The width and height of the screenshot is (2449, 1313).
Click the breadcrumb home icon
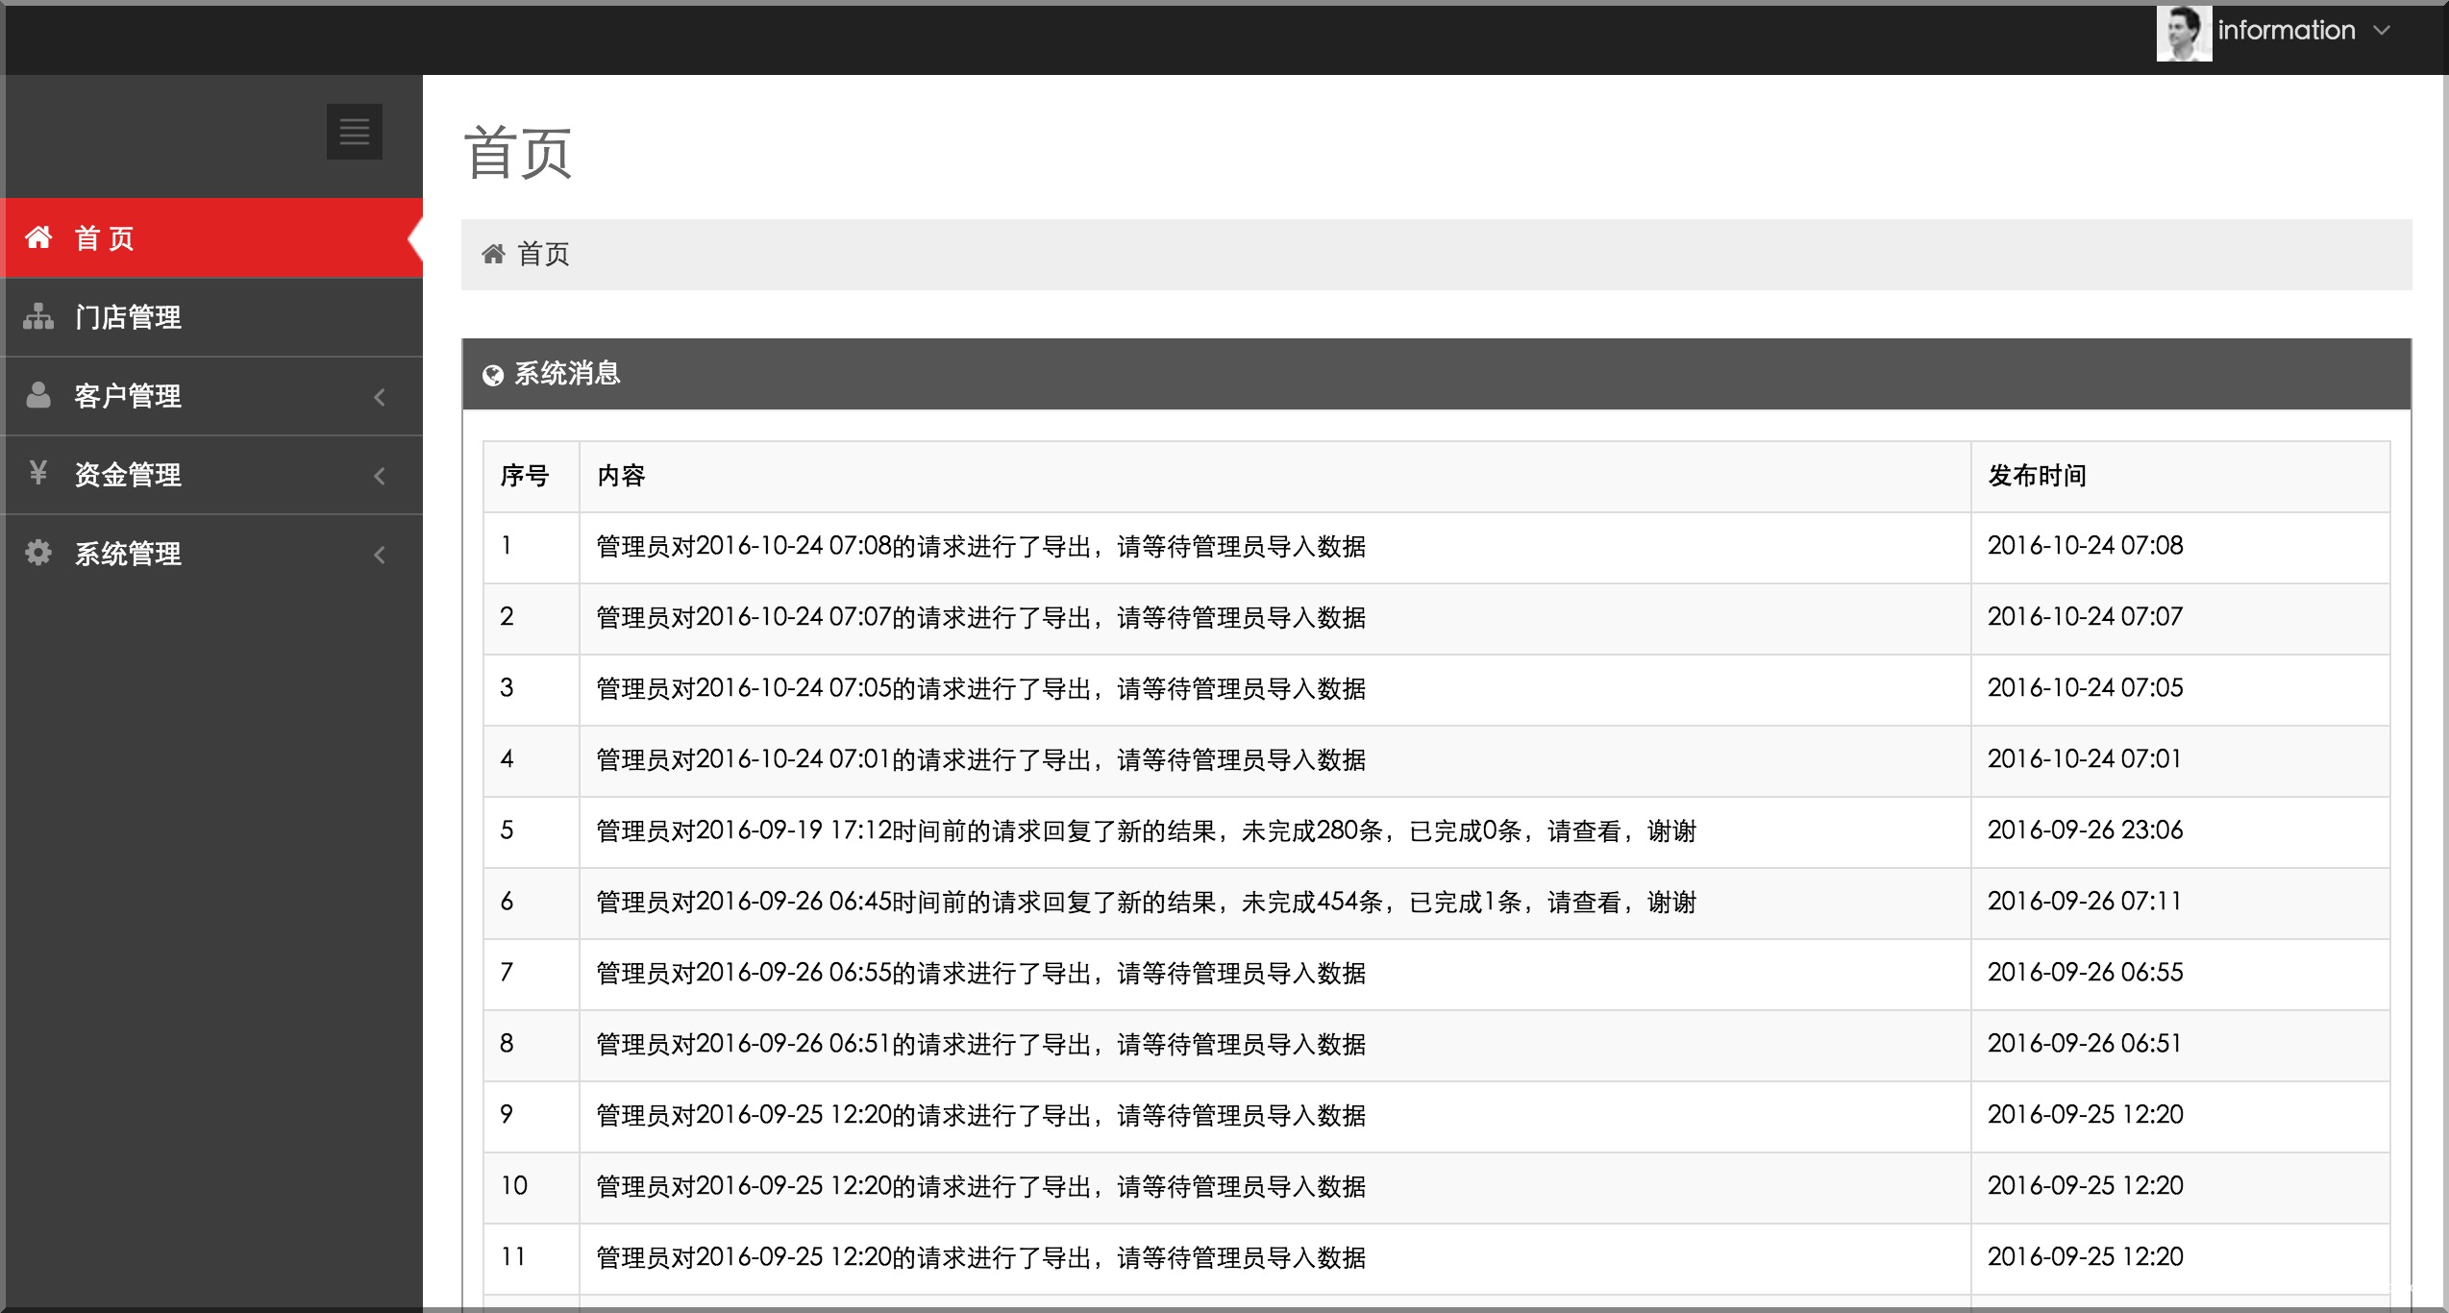(493, 254)
